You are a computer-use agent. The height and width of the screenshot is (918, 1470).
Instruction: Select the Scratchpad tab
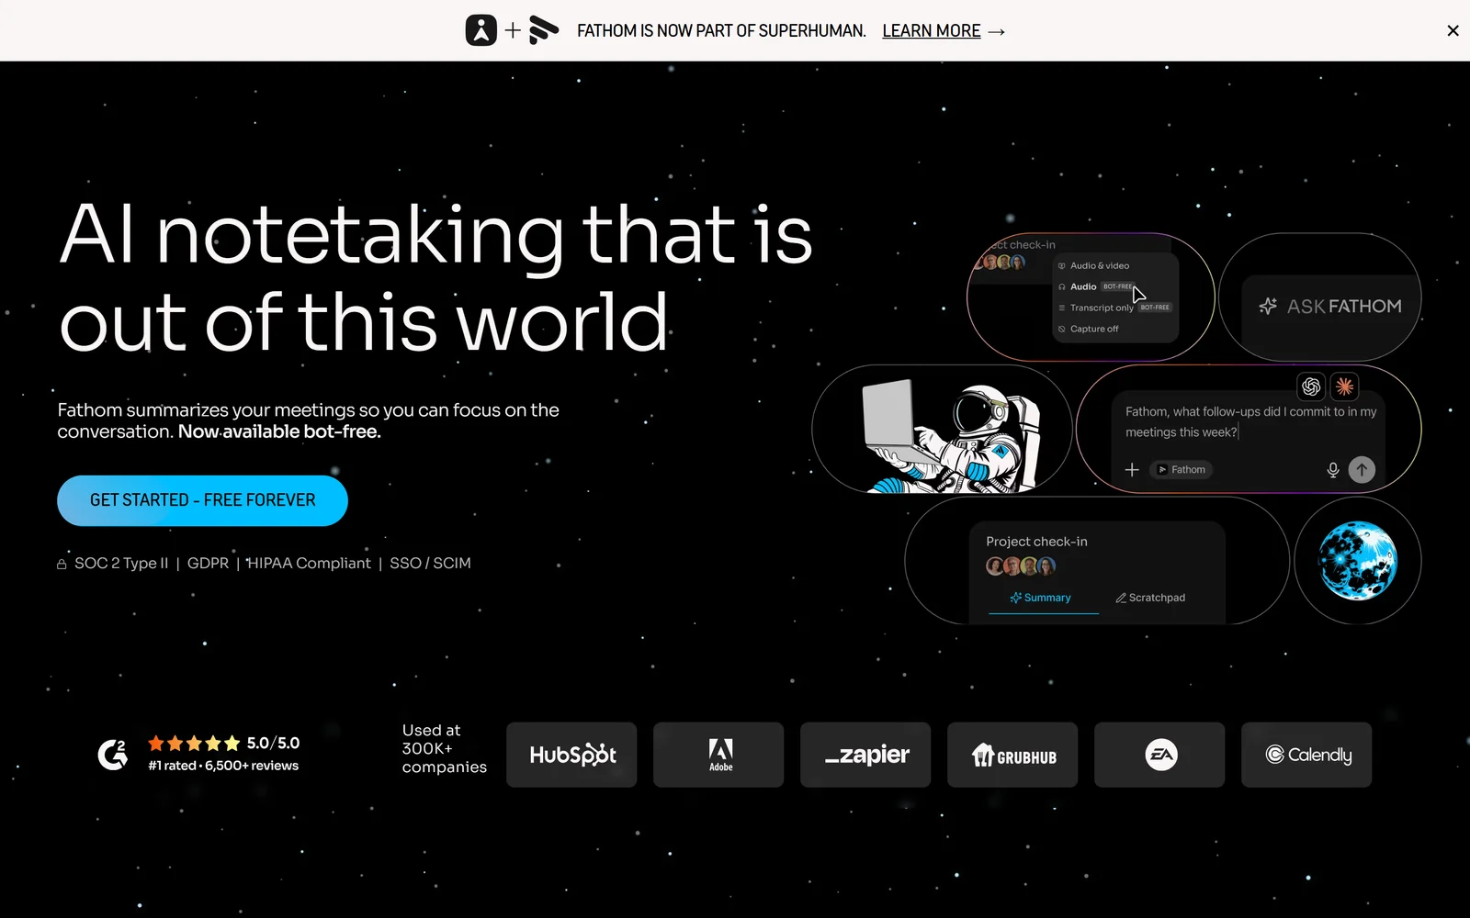click(x=1150, y=598)
